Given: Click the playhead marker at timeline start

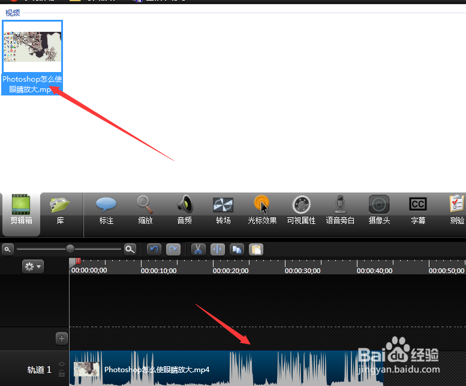Looking at the screenshot, I should 75,262.
